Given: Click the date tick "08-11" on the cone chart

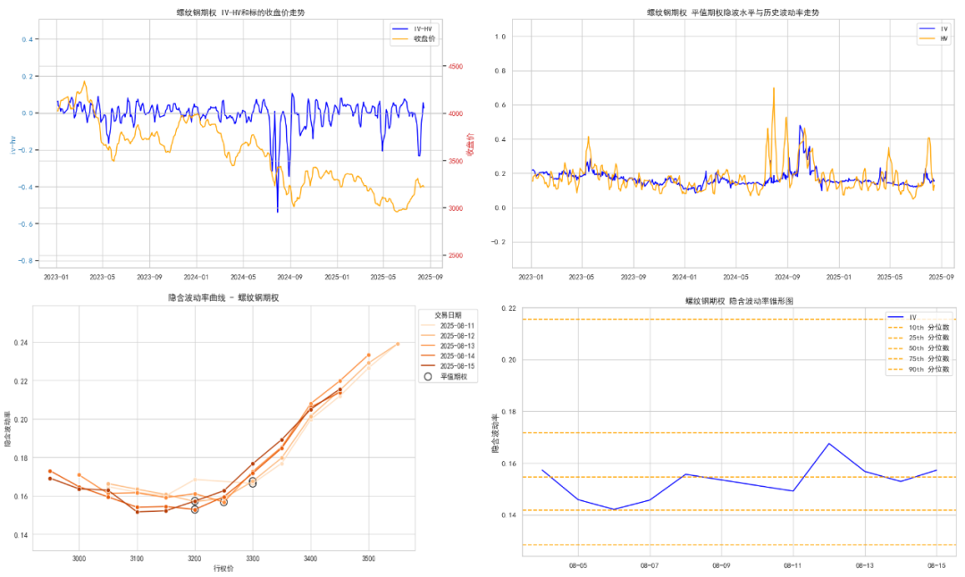Looking at the screenshot, I should 793,565.
